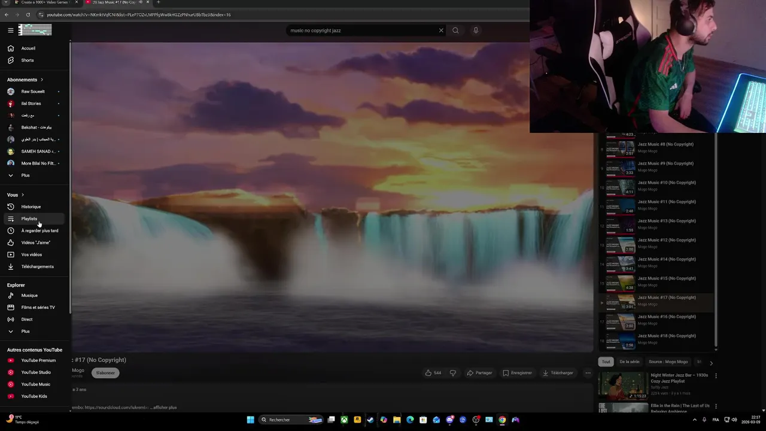Screen dimensions: 766x431
Task: Like the video (544 likes)
Action: tap(433, 373)
